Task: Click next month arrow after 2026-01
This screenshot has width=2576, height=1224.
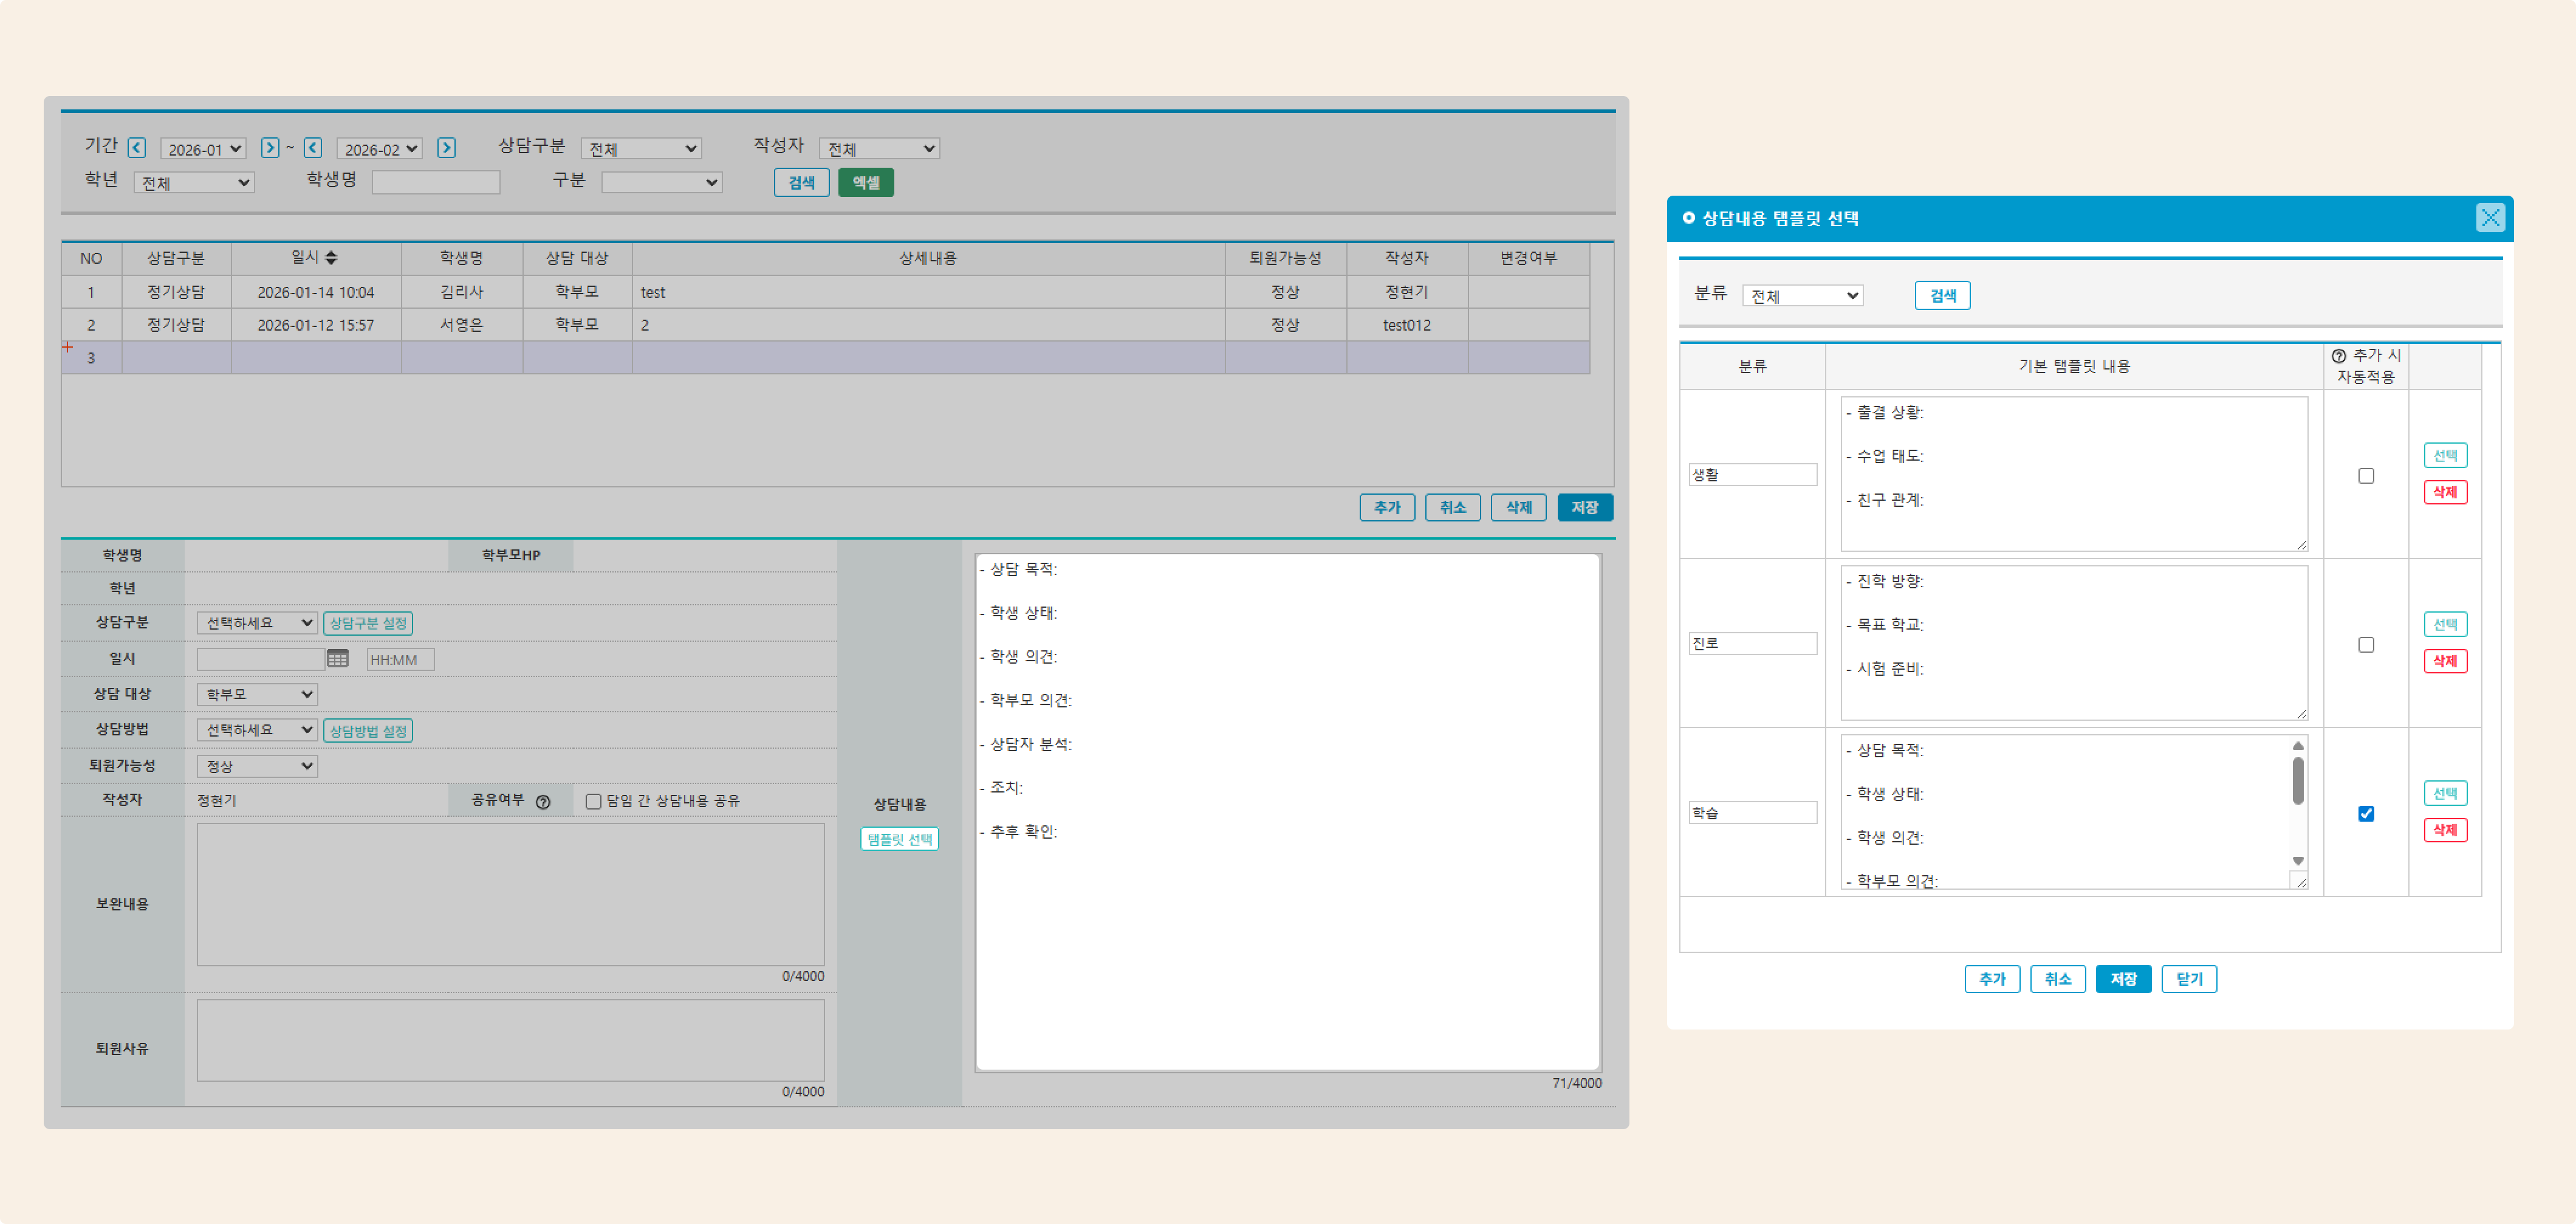Action: pos(270,148)
